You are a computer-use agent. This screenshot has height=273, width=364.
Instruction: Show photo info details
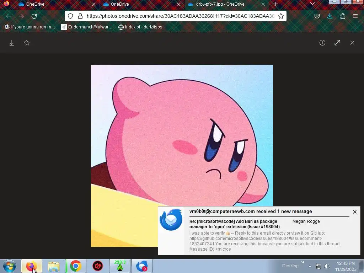322,43
